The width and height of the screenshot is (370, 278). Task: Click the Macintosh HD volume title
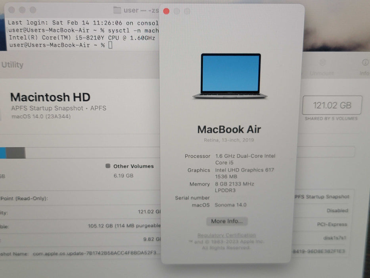[x=50, y=97]
